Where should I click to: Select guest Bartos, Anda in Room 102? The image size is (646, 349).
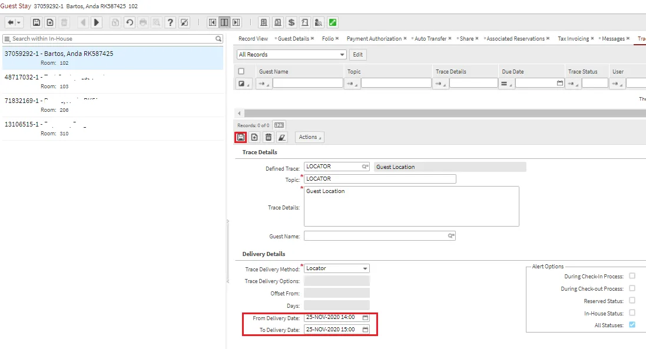112,58
